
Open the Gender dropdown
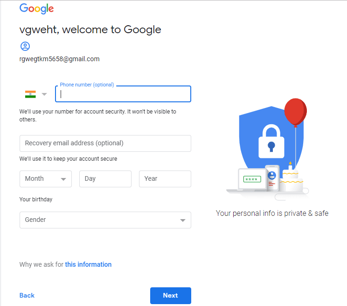click(105, 220)
